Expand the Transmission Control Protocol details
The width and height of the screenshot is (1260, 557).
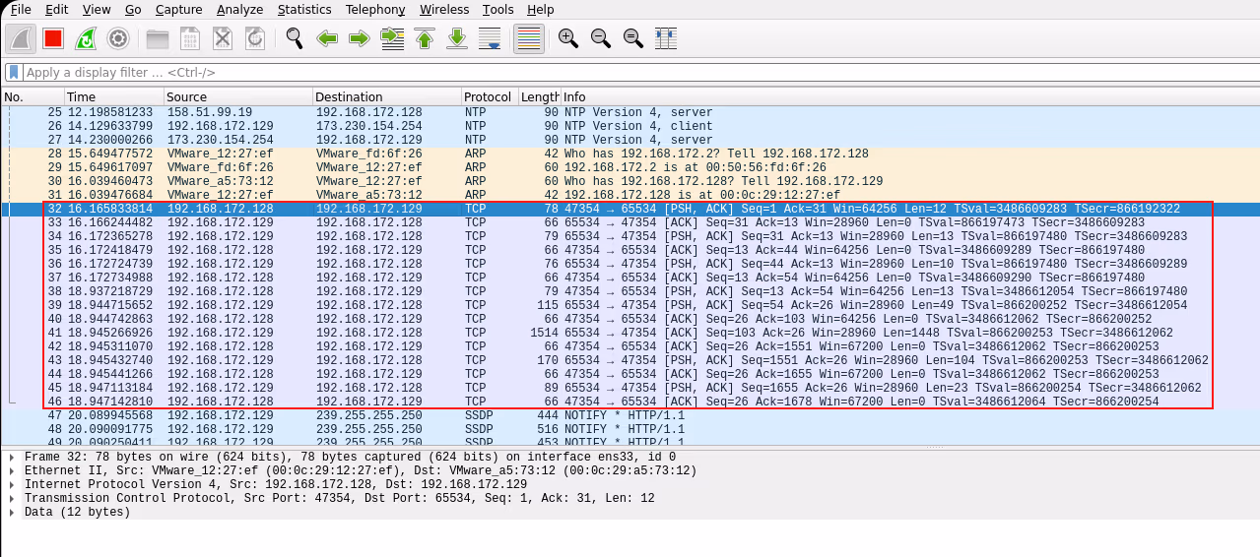pyautogui.click(x=12, y=498)
